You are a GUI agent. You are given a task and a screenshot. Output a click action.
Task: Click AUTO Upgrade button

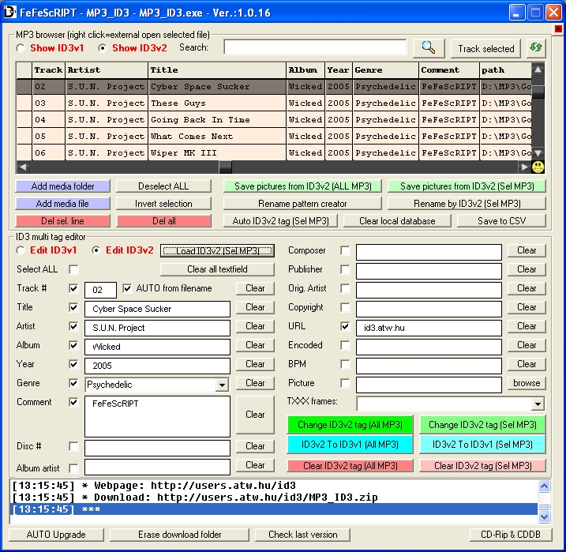pyautogui.click(x=56, y=535)
